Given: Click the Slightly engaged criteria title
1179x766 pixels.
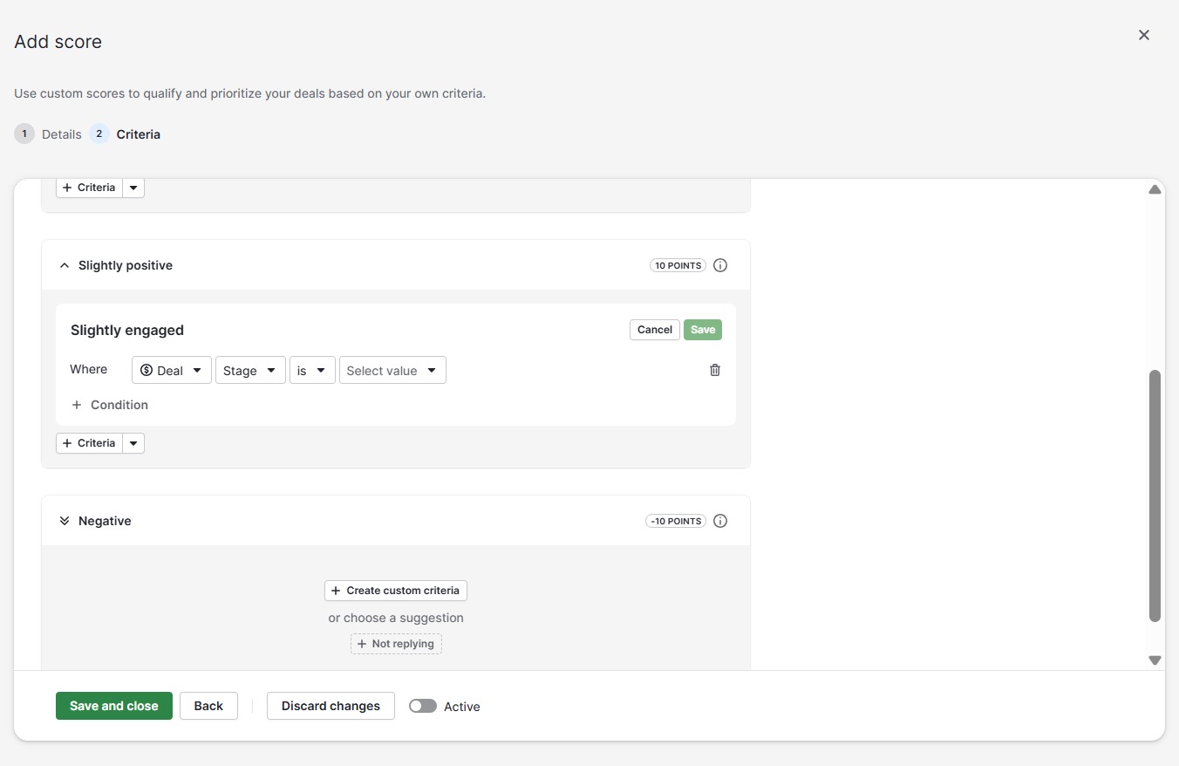Looking at the screenshot, I should 127,330.
